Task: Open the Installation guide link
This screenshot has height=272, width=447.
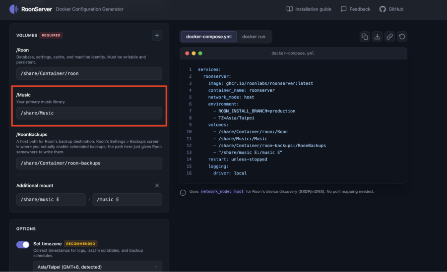Action: 309,9
